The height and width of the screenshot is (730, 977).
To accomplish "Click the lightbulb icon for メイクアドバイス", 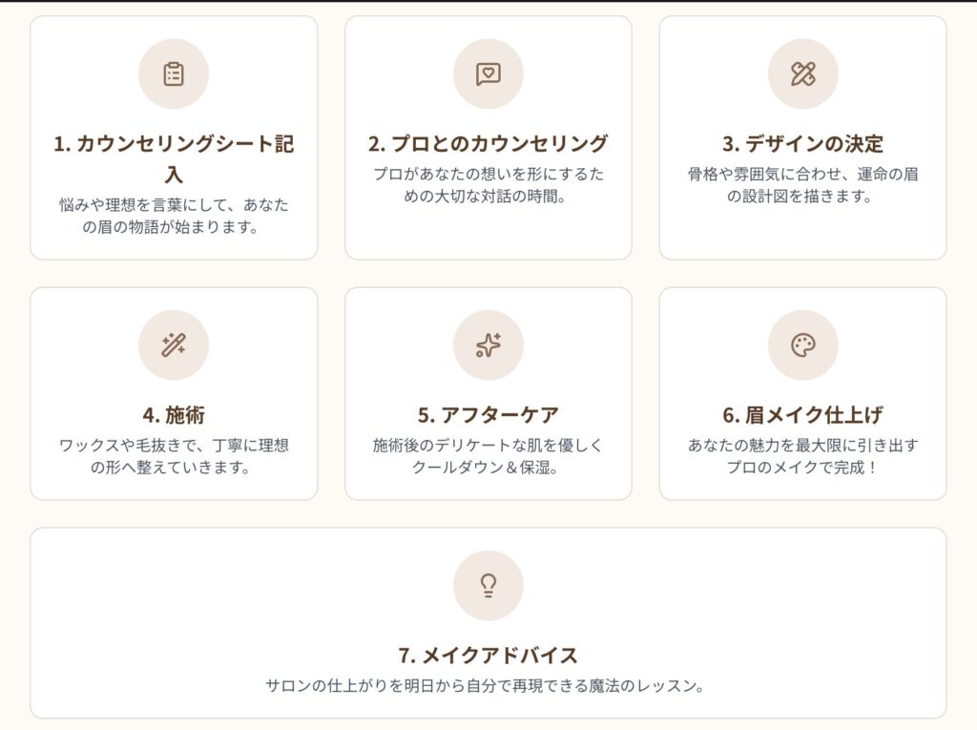I will (x=488, y=585).
